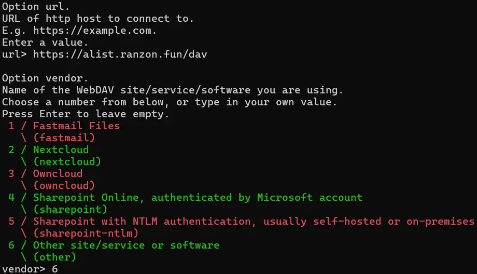
Task: Click the url> prompt label
Action: 15,54
